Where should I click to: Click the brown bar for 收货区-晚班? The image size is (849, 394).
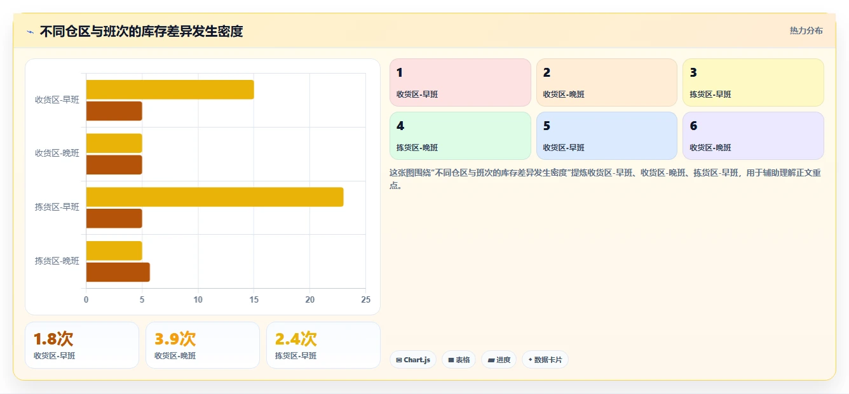pos(114,165)
